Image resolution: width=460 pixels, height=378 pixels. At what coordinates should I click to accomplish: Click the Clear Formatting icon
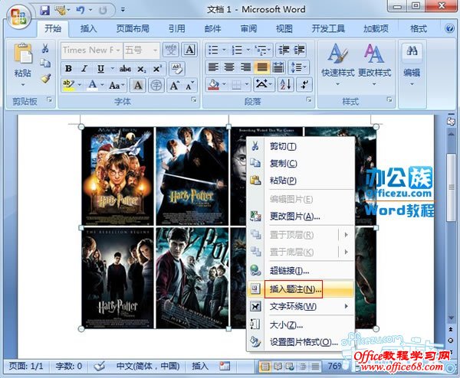[x=177, y=69]
